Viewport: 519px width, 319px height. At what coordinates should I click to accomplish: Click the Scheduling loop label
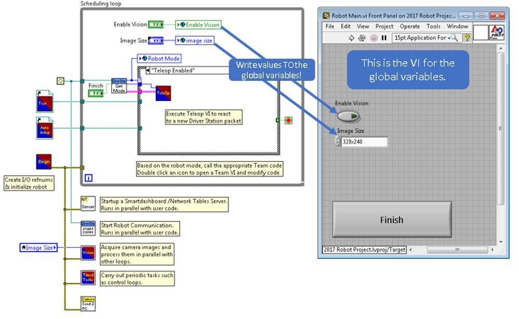pos(101,4)
